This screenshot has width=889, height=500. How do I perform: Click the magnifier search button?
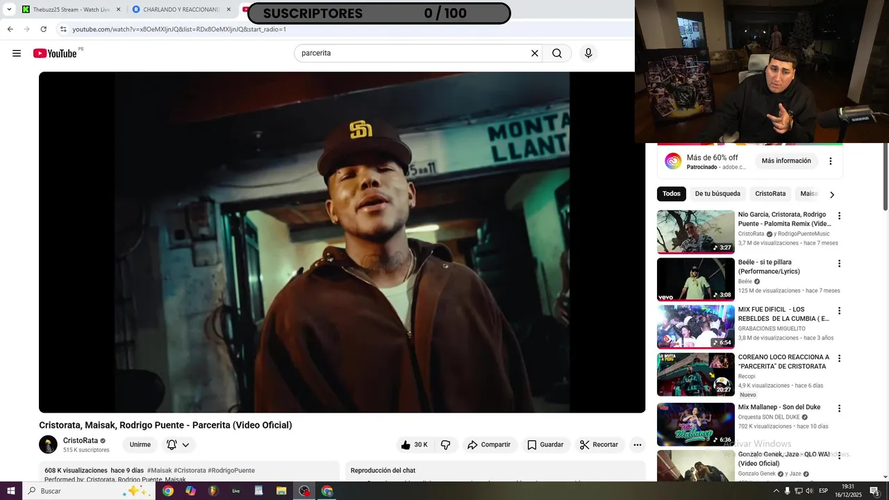click(x=557, y=53)
